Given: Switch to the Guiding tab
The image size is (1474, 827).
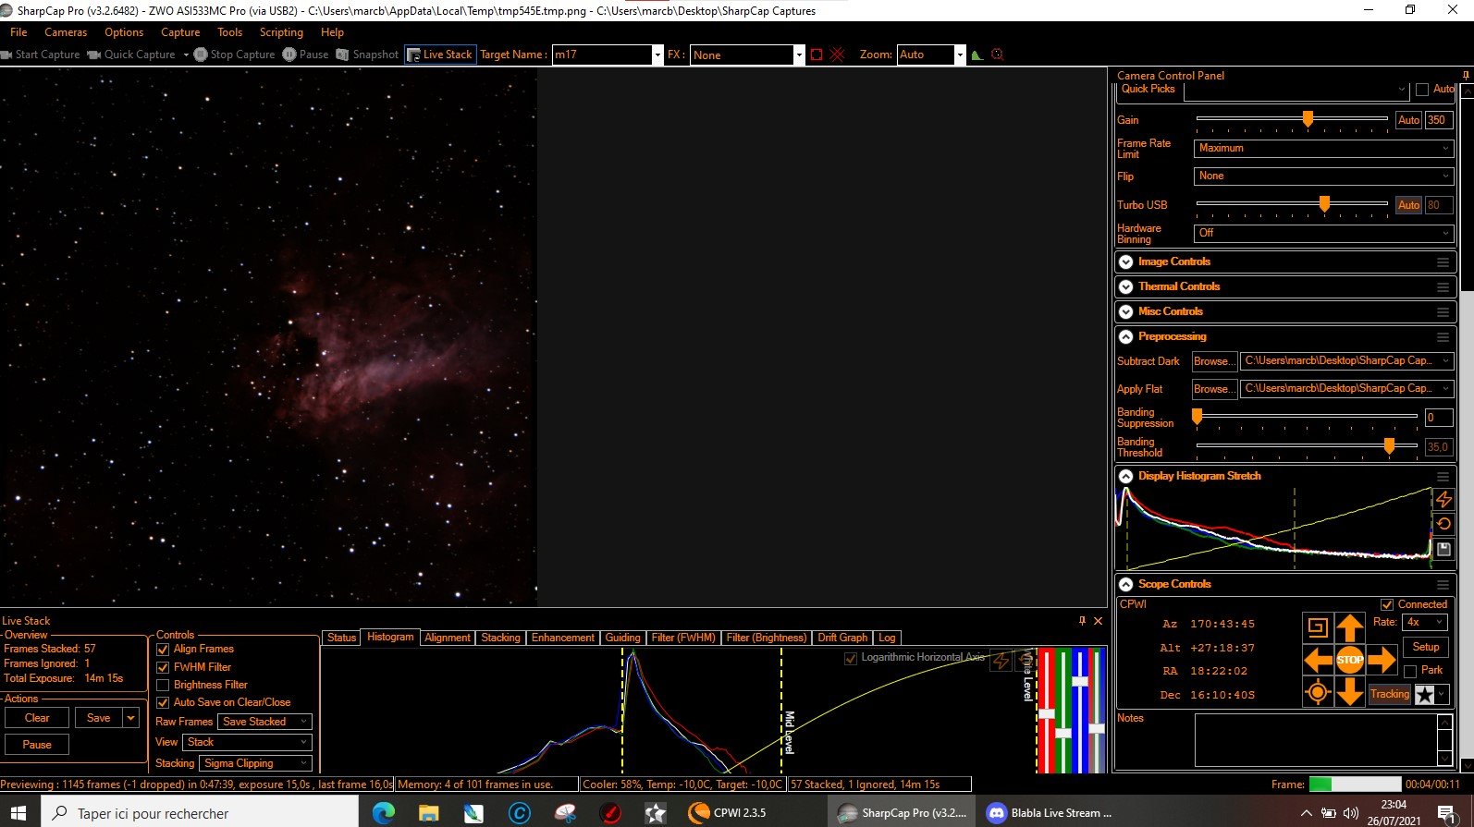Looking at the screenshot, I should click(622, 638).
